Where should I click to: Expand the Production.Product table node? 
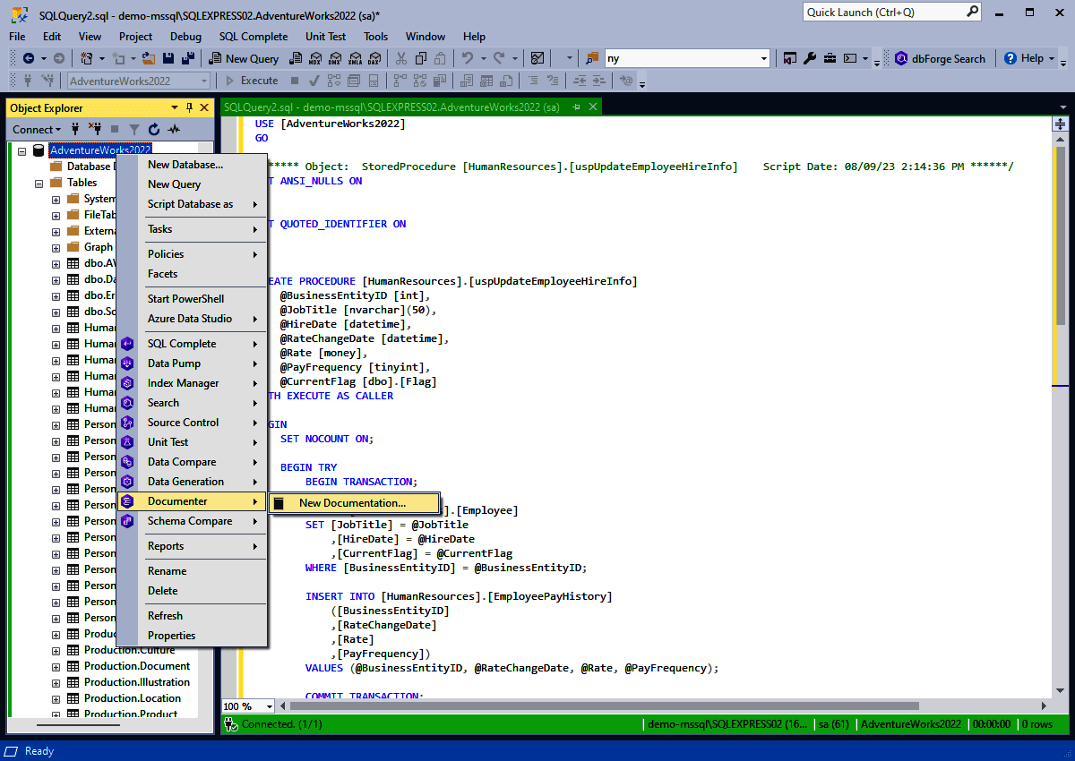56,714
